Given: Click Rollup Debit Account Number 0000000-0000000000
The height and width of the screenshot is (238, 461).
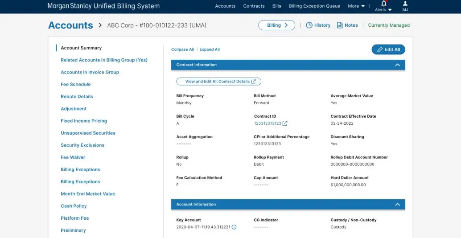Looking at the screenshot, I should 353,164.
